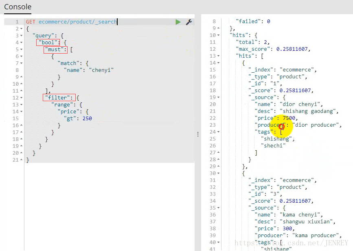This screenshot has width=353, height=251.
Task: Open the wrench options menu
Action: (189, 22)
